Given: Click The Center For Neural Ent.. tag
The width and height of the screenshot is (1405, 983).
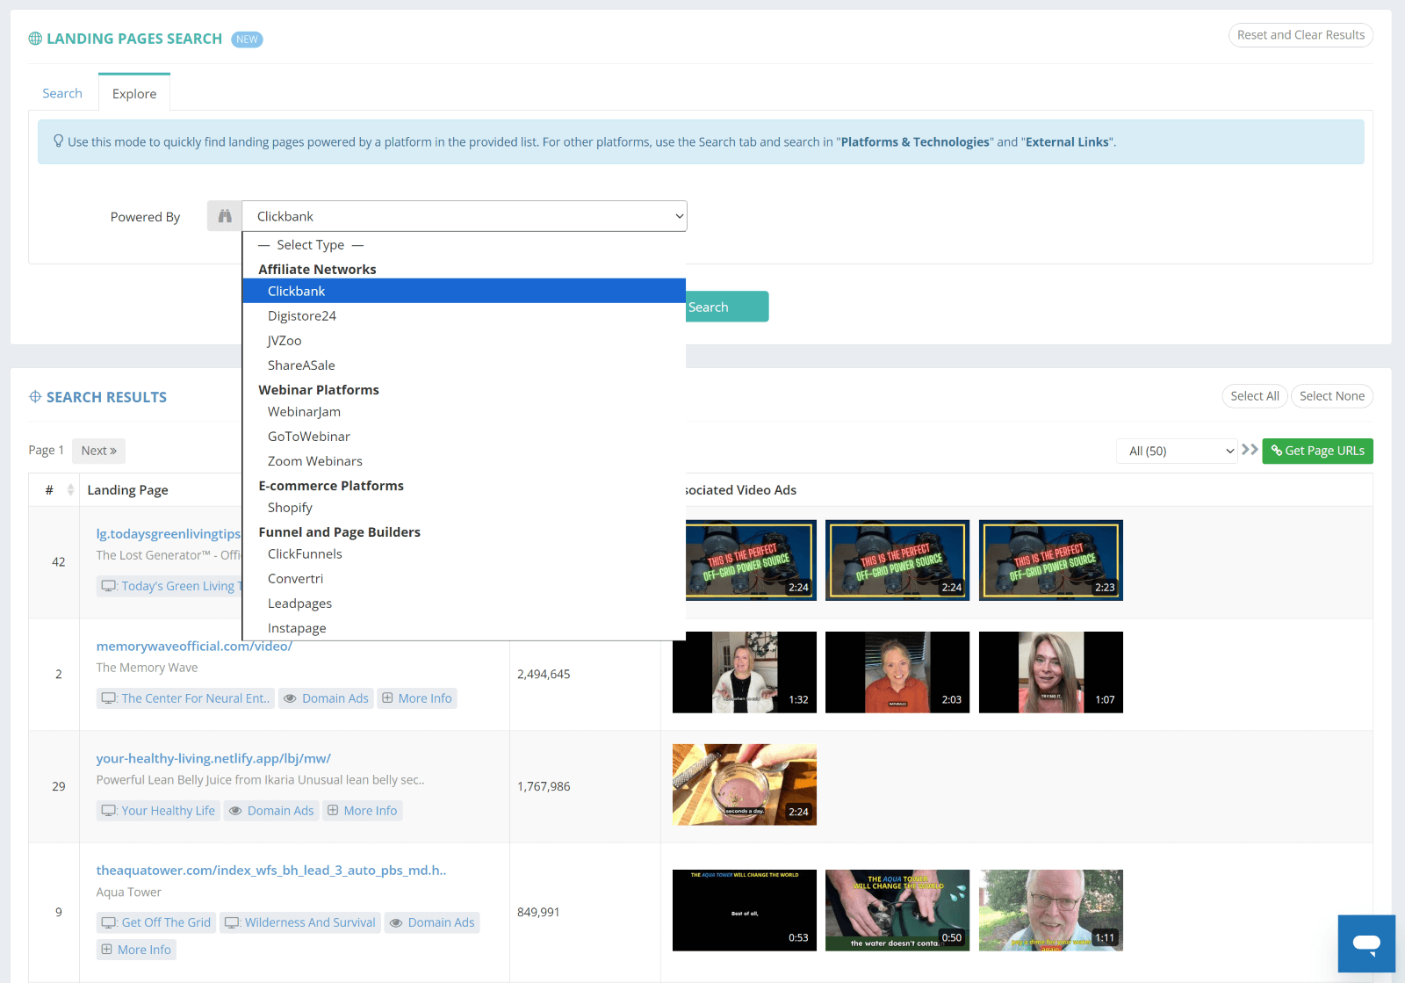Looking at the screenshot, I should (x=185, y=698).
